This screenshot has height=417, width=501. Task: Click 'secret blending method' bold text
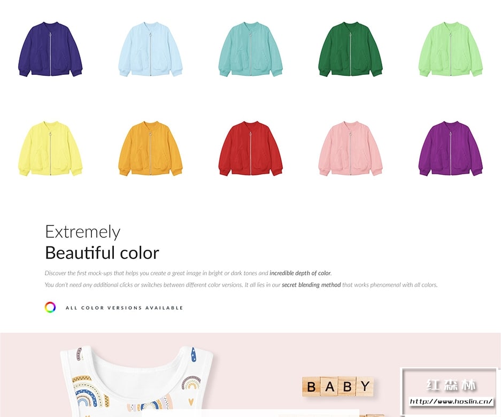point(311,285)
